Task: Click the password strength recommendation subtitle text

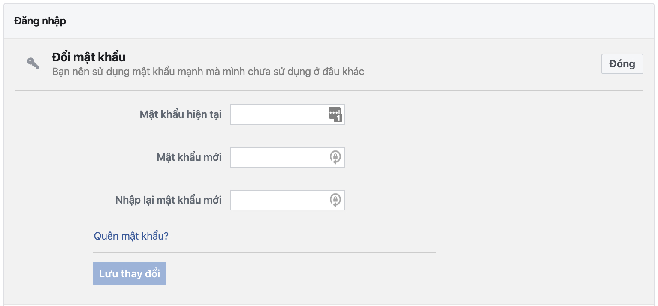Action: (x=208, y=72)
